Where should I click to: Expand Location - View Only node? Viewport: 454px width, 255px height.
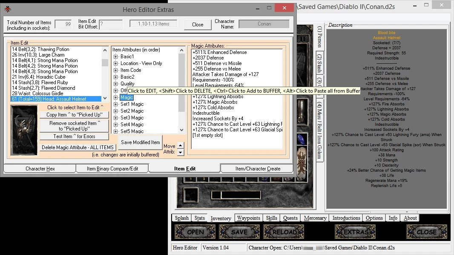(115, 63)
